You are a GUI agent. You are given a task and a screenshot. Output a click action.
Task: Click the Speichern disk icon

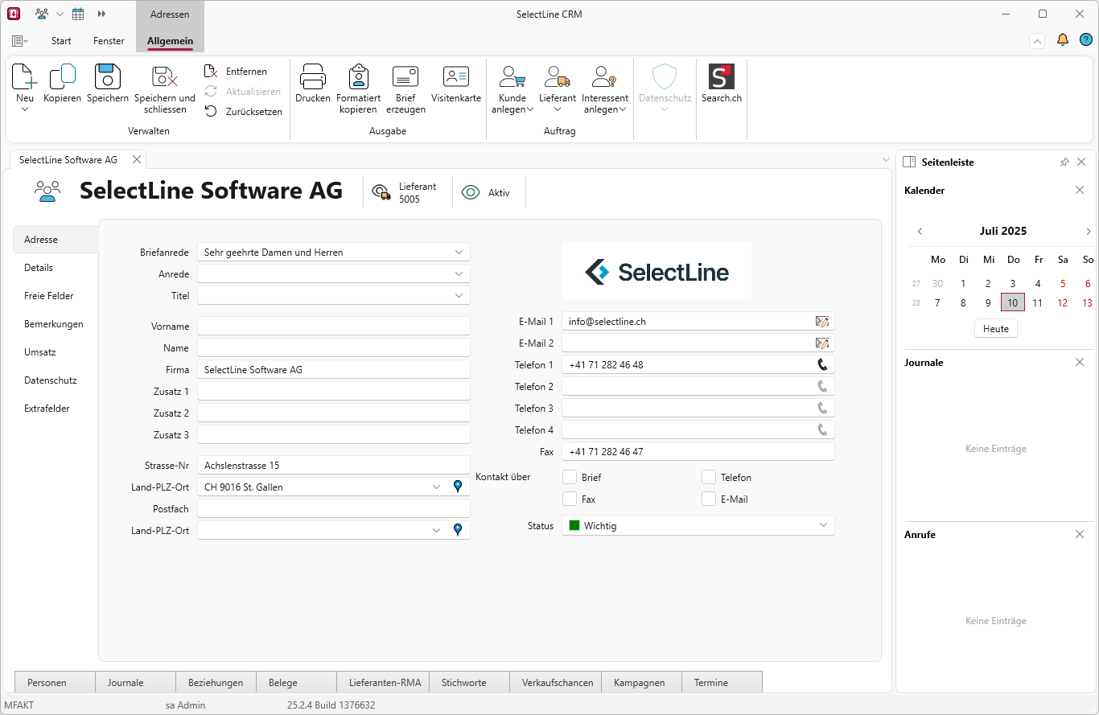point(108,76)
